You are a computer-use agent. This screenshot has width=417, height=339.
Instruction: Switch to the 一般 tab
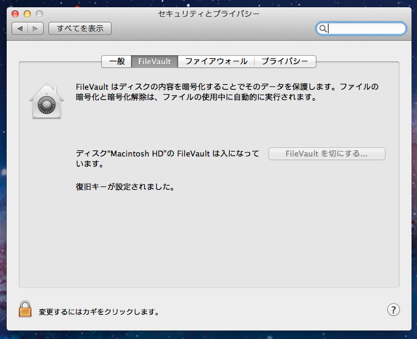(x=117, y=61)
